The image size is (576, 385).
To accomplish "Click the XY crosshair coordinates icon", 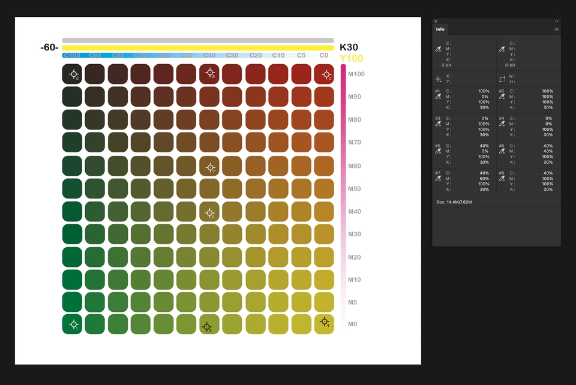I will click(438, 79).
